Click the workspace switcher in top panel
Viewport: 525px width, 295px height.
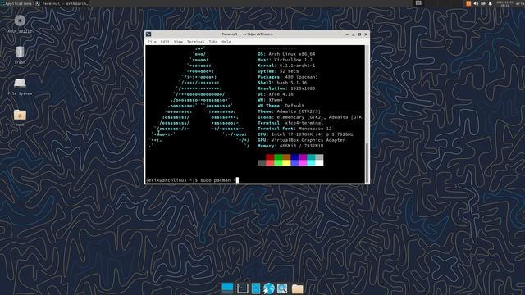pyautogui.click(x=418, y=3)
